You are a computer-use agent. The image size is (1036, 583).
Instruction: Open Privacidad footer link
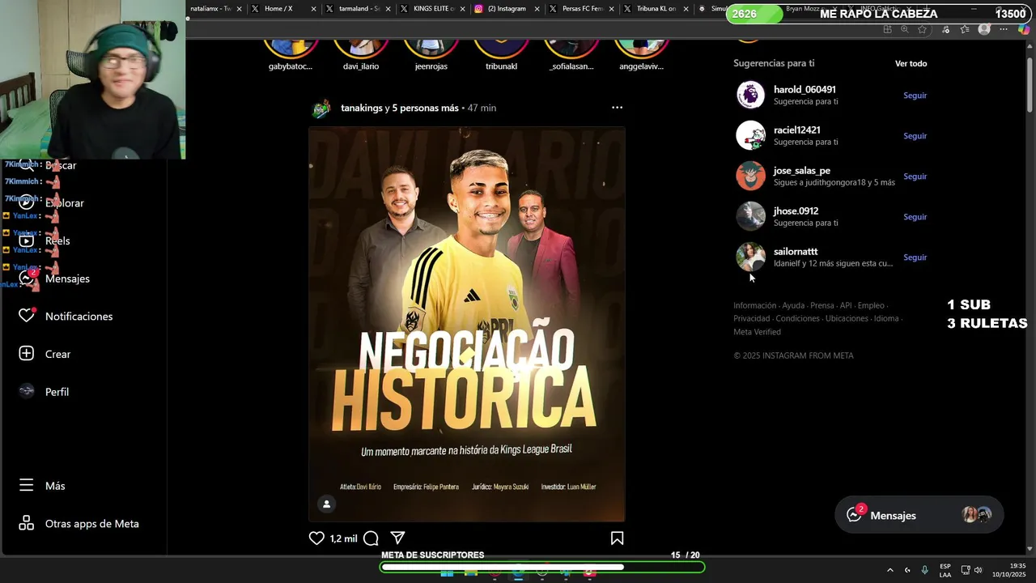(751, 318)
